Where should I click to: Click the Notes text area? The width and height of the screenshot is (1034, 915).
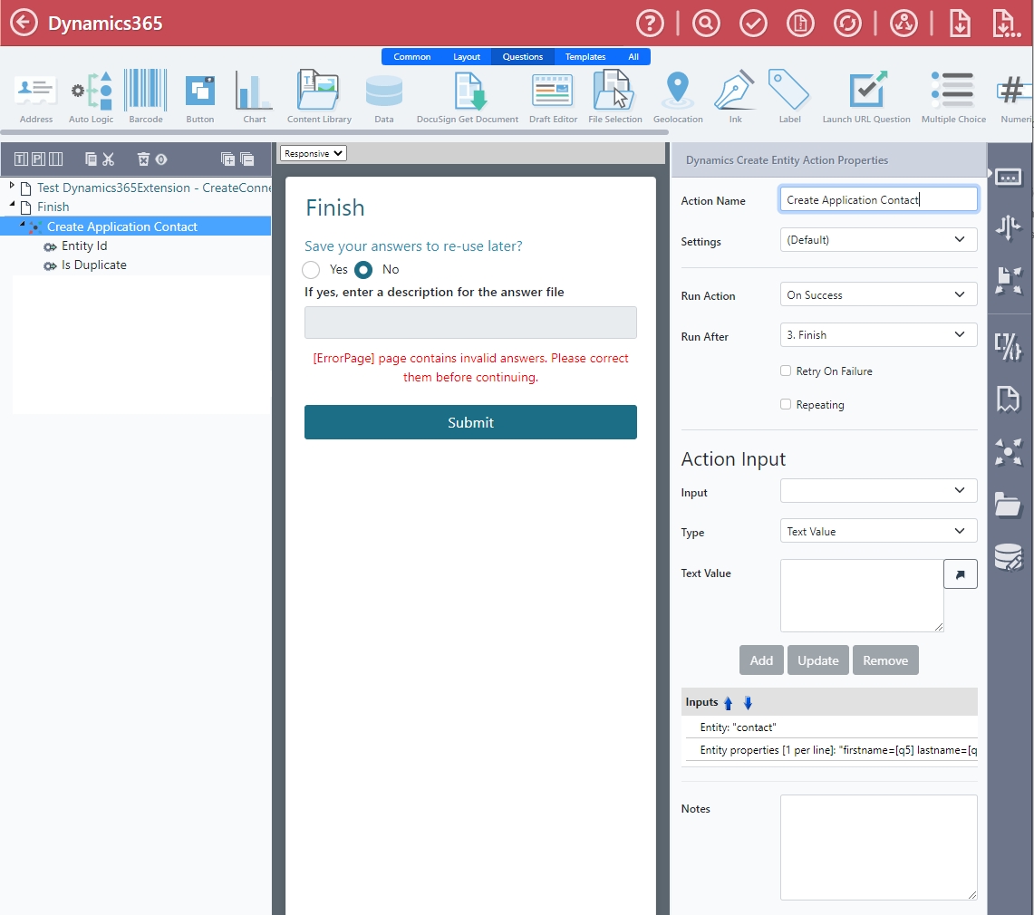[x=878, y=847]
